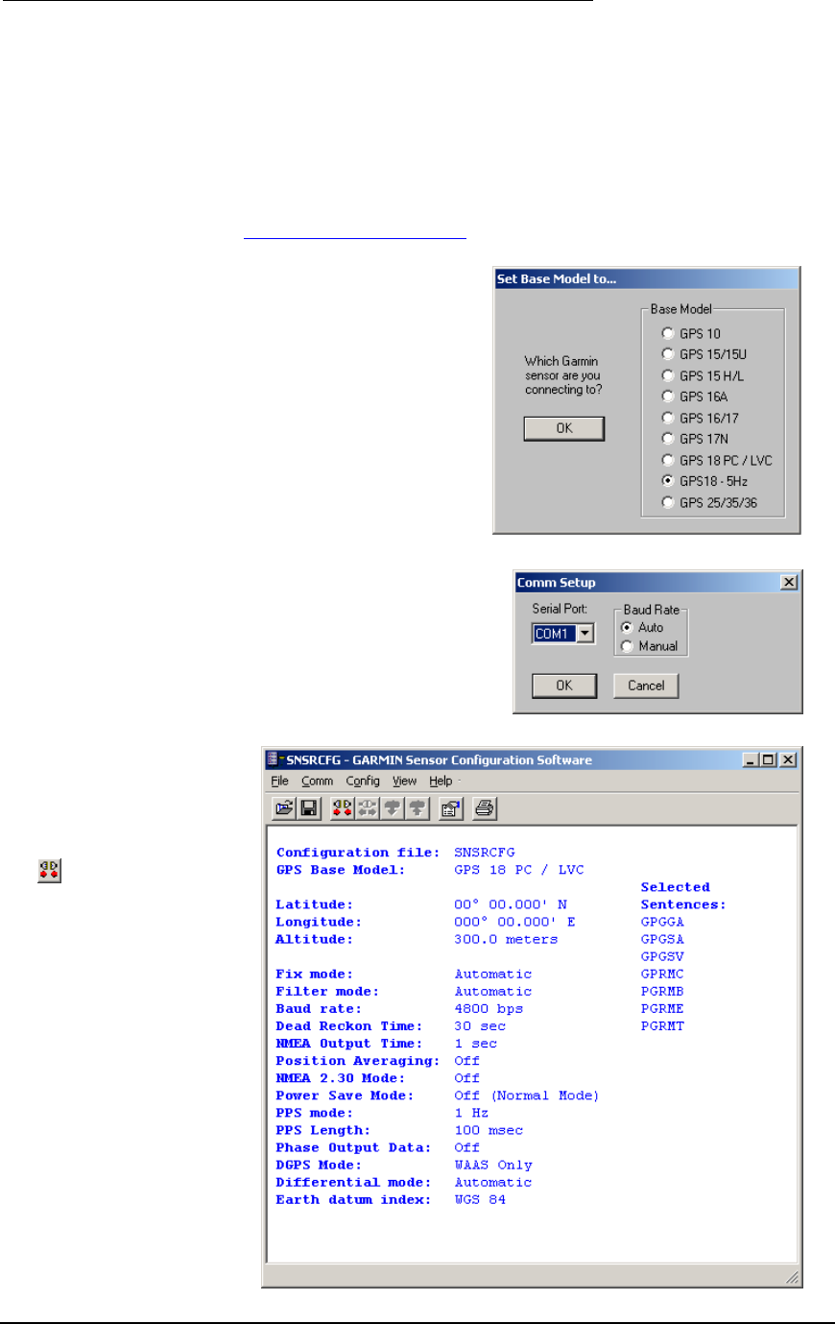Click the GPGSV selected sentence
The width and height of the screenshot is (835, 1324).
tap(662, 956)
